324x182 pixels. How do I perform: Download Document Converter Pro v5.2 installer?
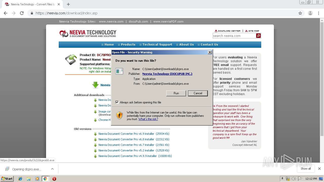pos(134,150)
